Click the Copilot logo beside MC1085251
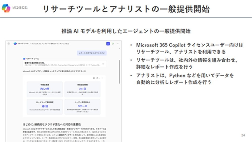 click(x=6, y=8)
